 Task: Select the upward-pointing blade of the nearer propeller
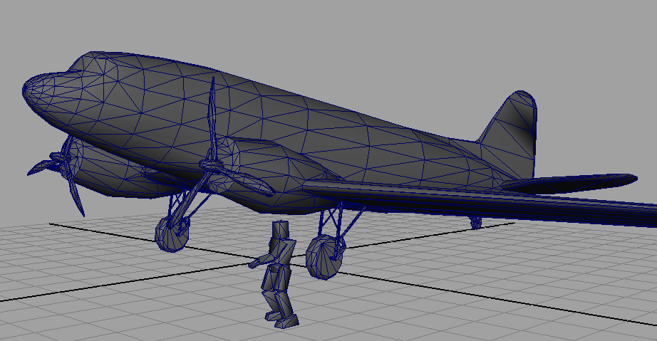click(211, 117)
